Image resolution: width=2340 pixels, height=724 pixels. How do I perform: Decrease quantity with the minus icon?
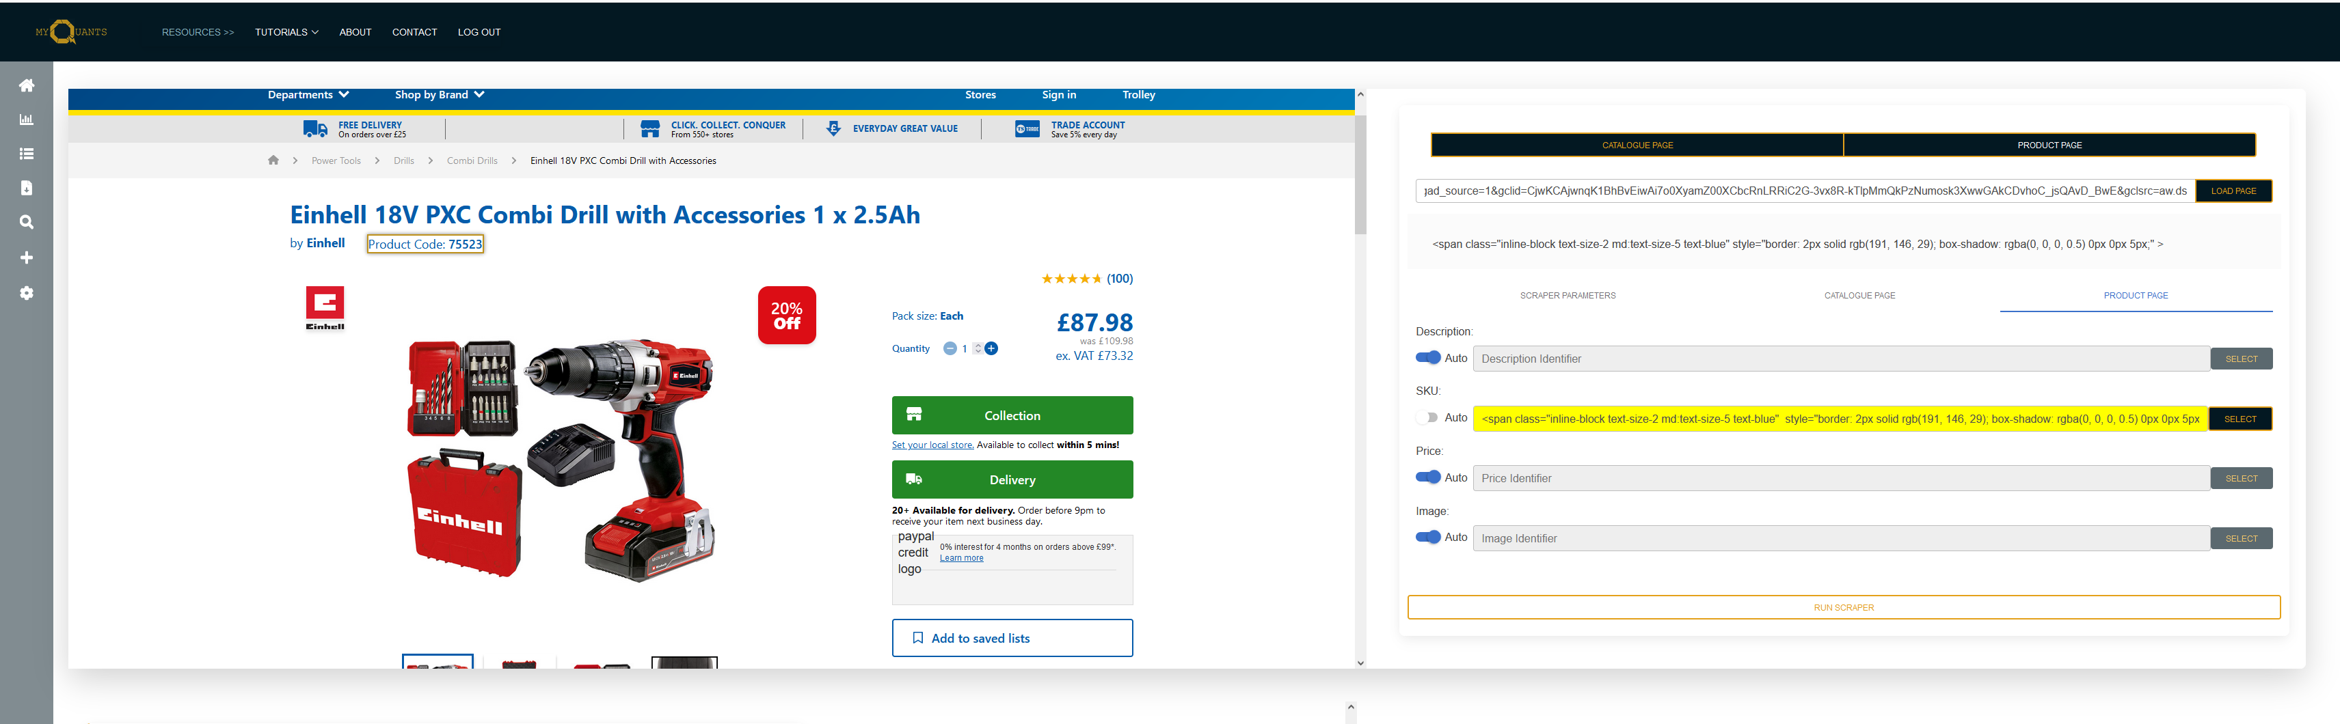tap(950, 348)
